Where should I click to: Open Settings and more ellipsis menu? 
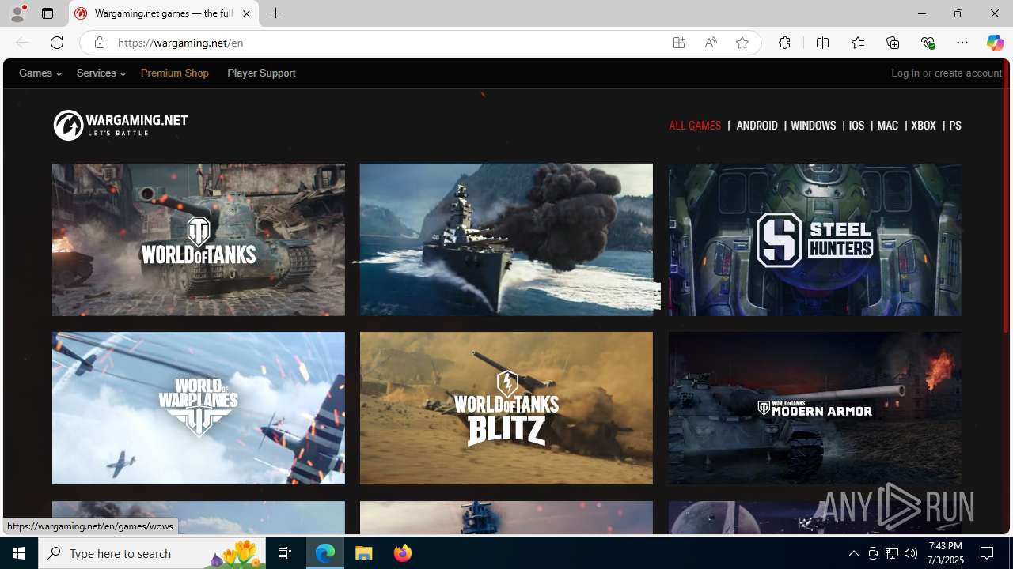[962, 43]
